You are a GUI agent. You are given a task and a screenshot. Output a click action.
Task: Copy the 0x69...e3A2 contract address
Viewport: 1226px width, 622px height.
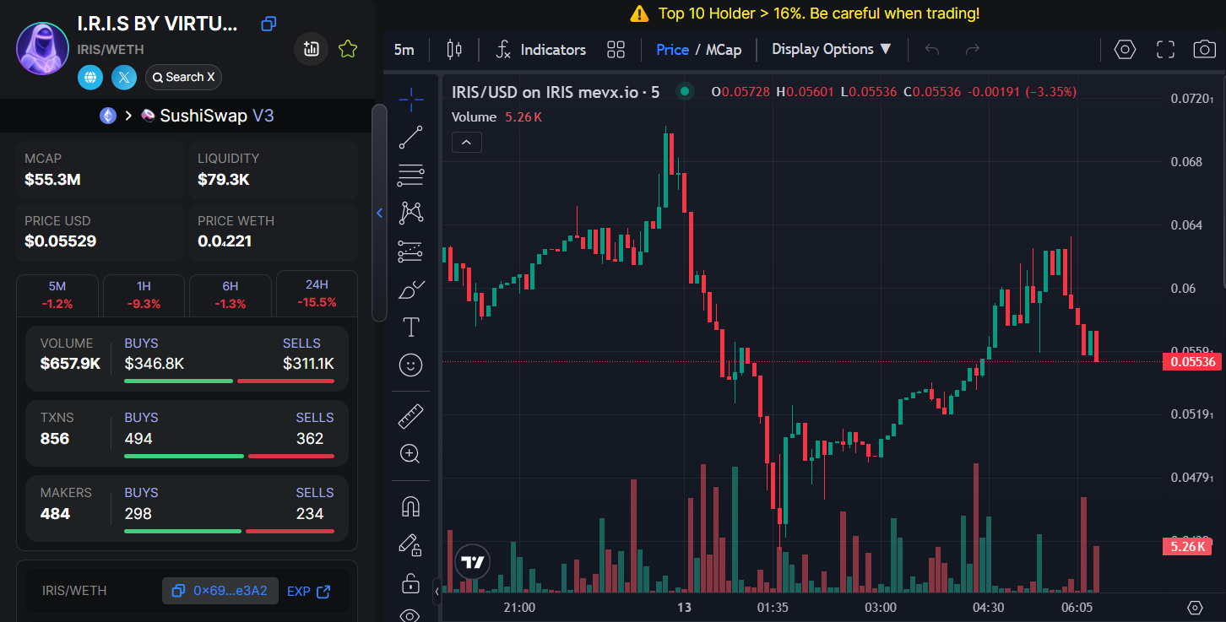point(220,591)
